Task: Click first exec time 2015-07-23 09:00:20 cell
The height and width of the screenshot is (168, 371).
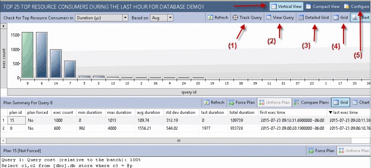Action: tap(293, 128)
